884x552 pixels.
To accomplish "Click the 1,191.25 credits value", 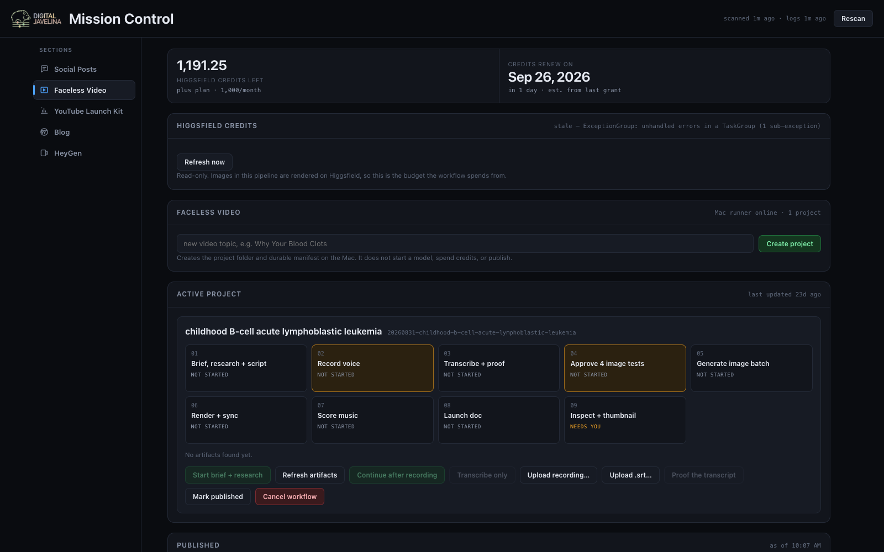I will [x=202, y=65].
